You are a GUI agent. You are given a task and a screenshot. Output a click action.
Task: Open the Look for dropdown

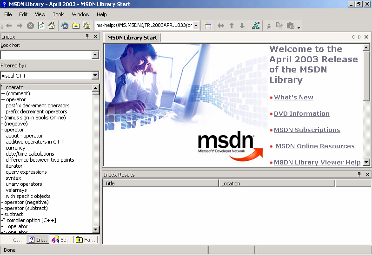pos(95,55)
